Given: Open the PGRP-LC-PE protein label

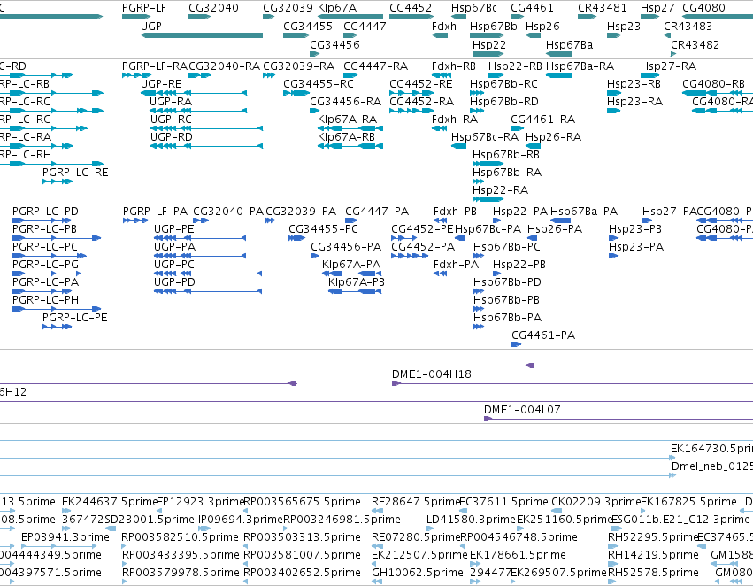Looking at the screenshot, I should tap(75, 318).
